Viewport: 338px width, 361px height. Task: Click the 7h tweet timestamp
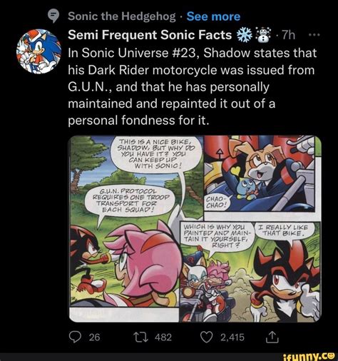[289, 35]
